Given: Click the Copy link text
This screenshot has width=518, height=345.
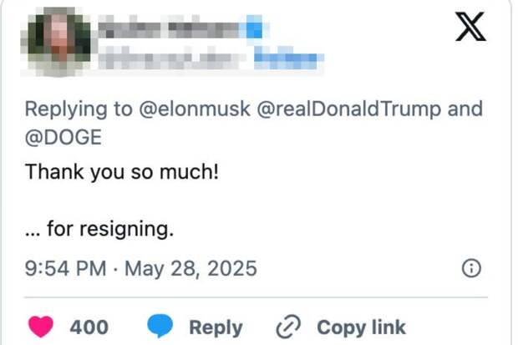Looking at the screenshot, I should click(362, 327).
